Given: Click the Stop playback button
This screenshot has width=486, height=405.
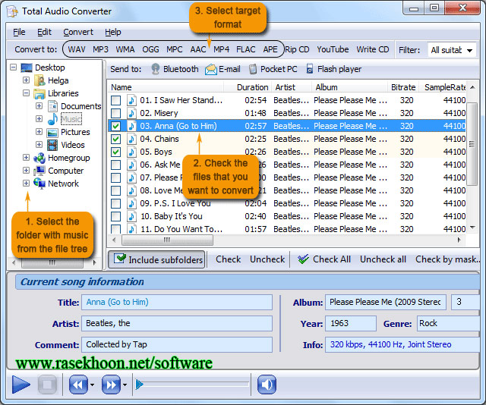Looking at the screenshot, I should point(47,385).
